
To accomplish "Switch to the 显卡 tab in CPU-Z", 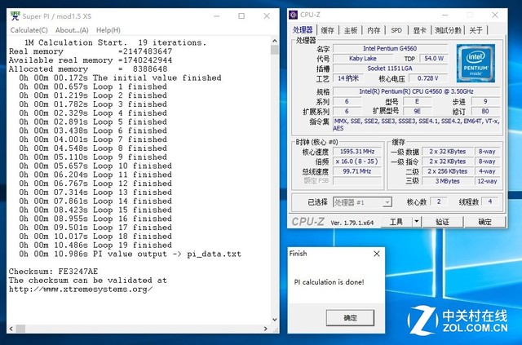I will click(x=419, y=30).
